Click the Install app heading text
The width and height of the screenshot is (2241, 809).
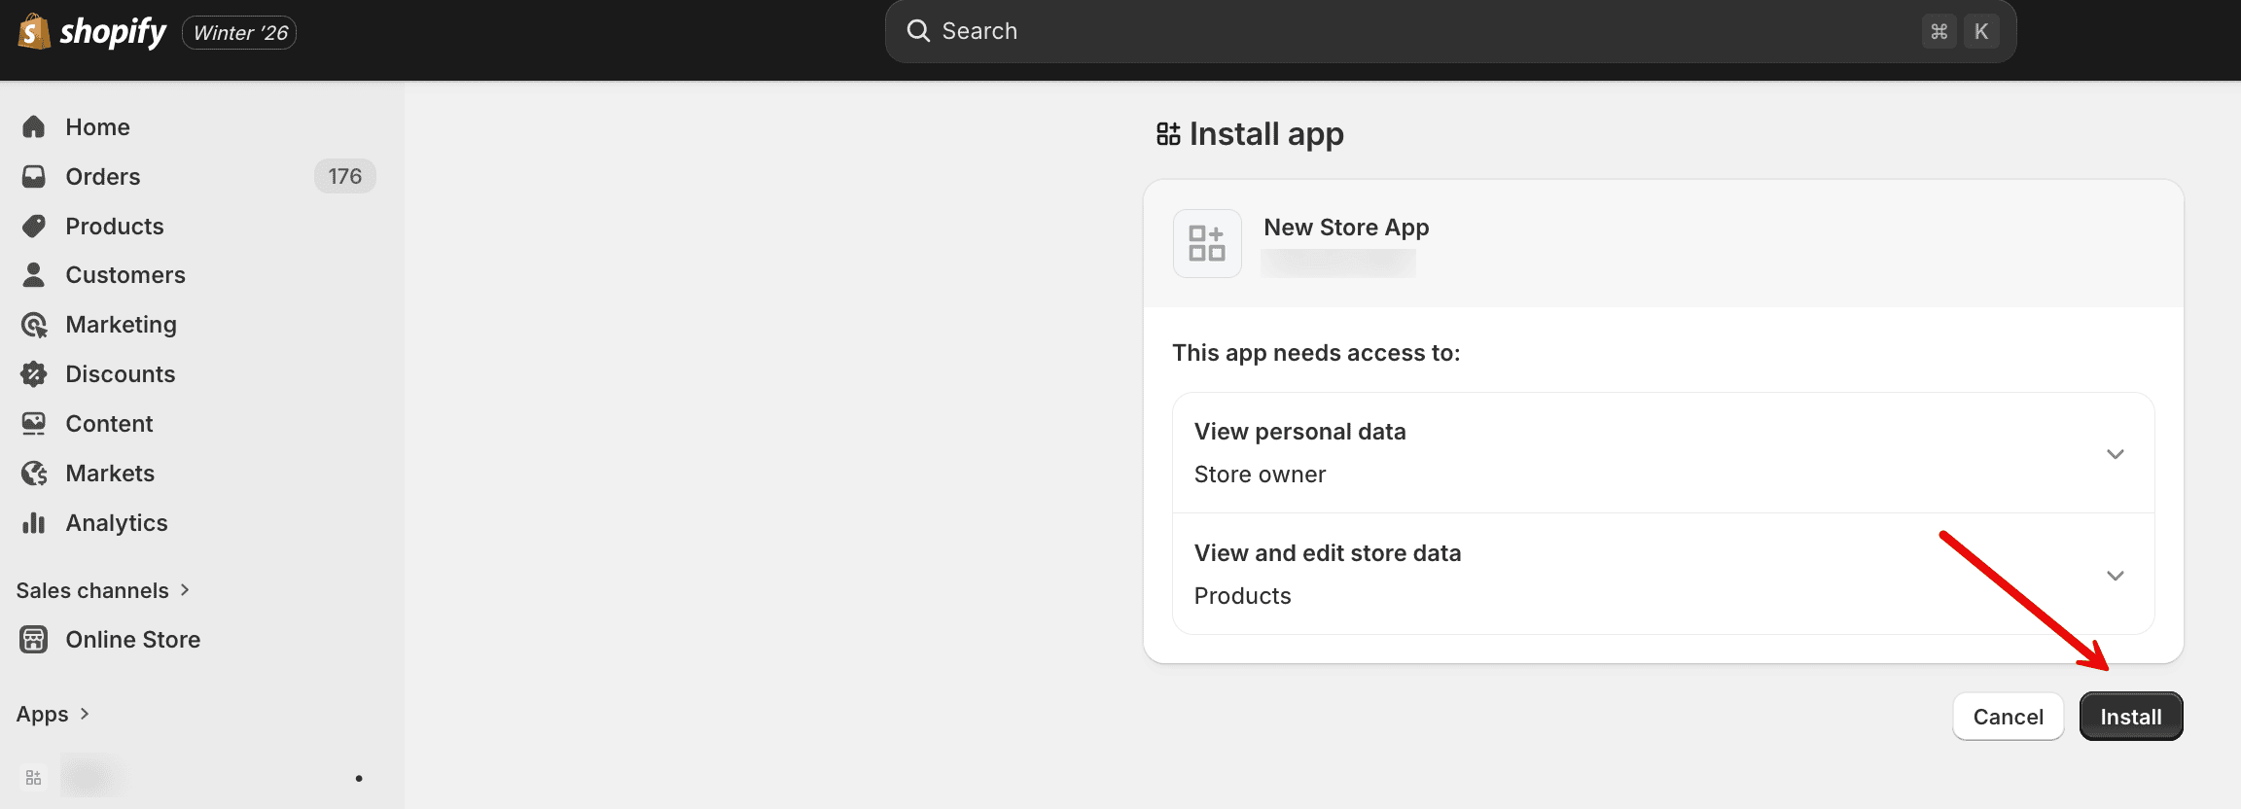point(1266,134)
